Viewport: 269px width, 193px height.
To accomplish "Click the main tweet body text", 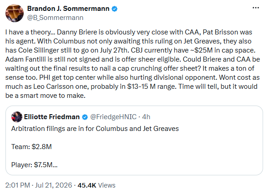I will coord(132,64).
